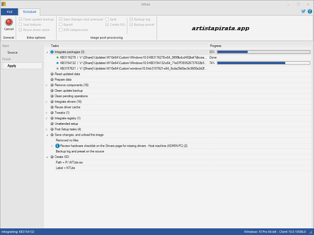This screenshot has width=314, height=235.
Task: Click the gray status dot for Create ISO
Action: pyautogui.click(x=52, y=157)
